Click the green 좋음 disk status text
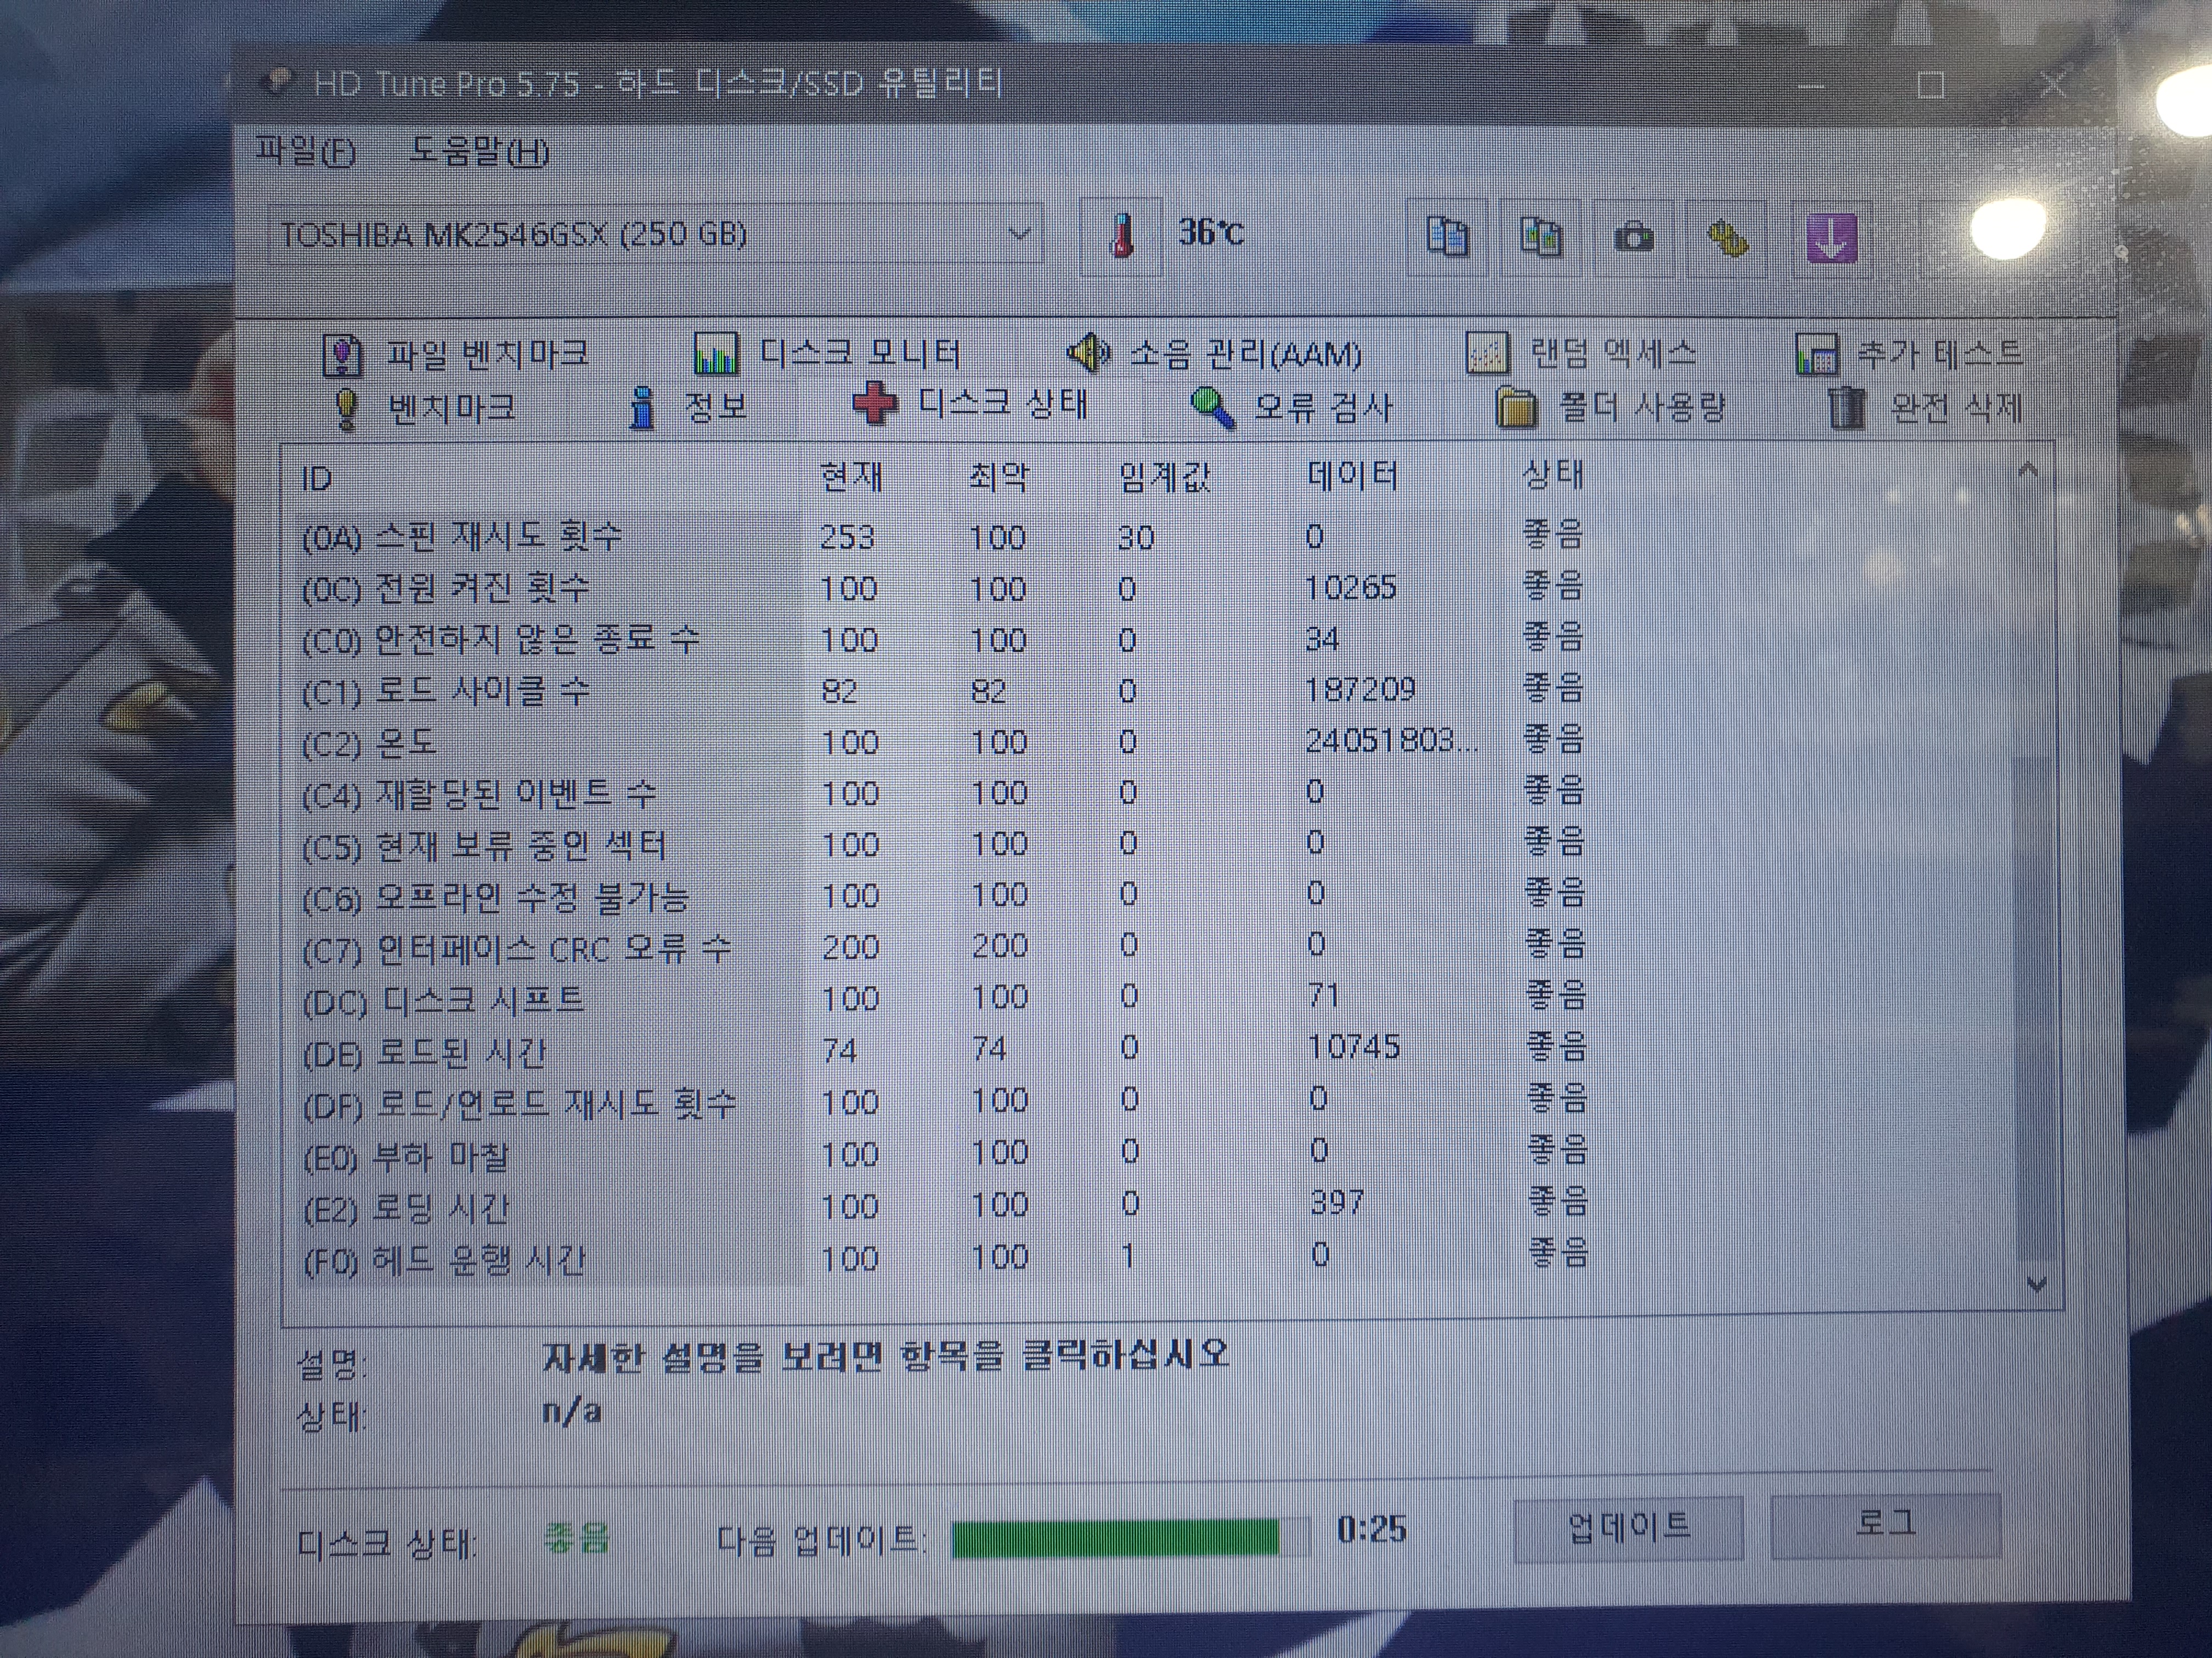 click(x=577, y=1537)
